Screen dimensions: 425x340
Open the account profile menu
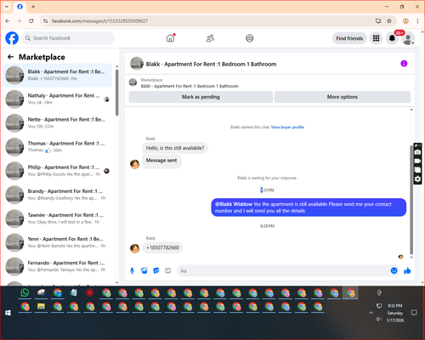click(408, 38)
